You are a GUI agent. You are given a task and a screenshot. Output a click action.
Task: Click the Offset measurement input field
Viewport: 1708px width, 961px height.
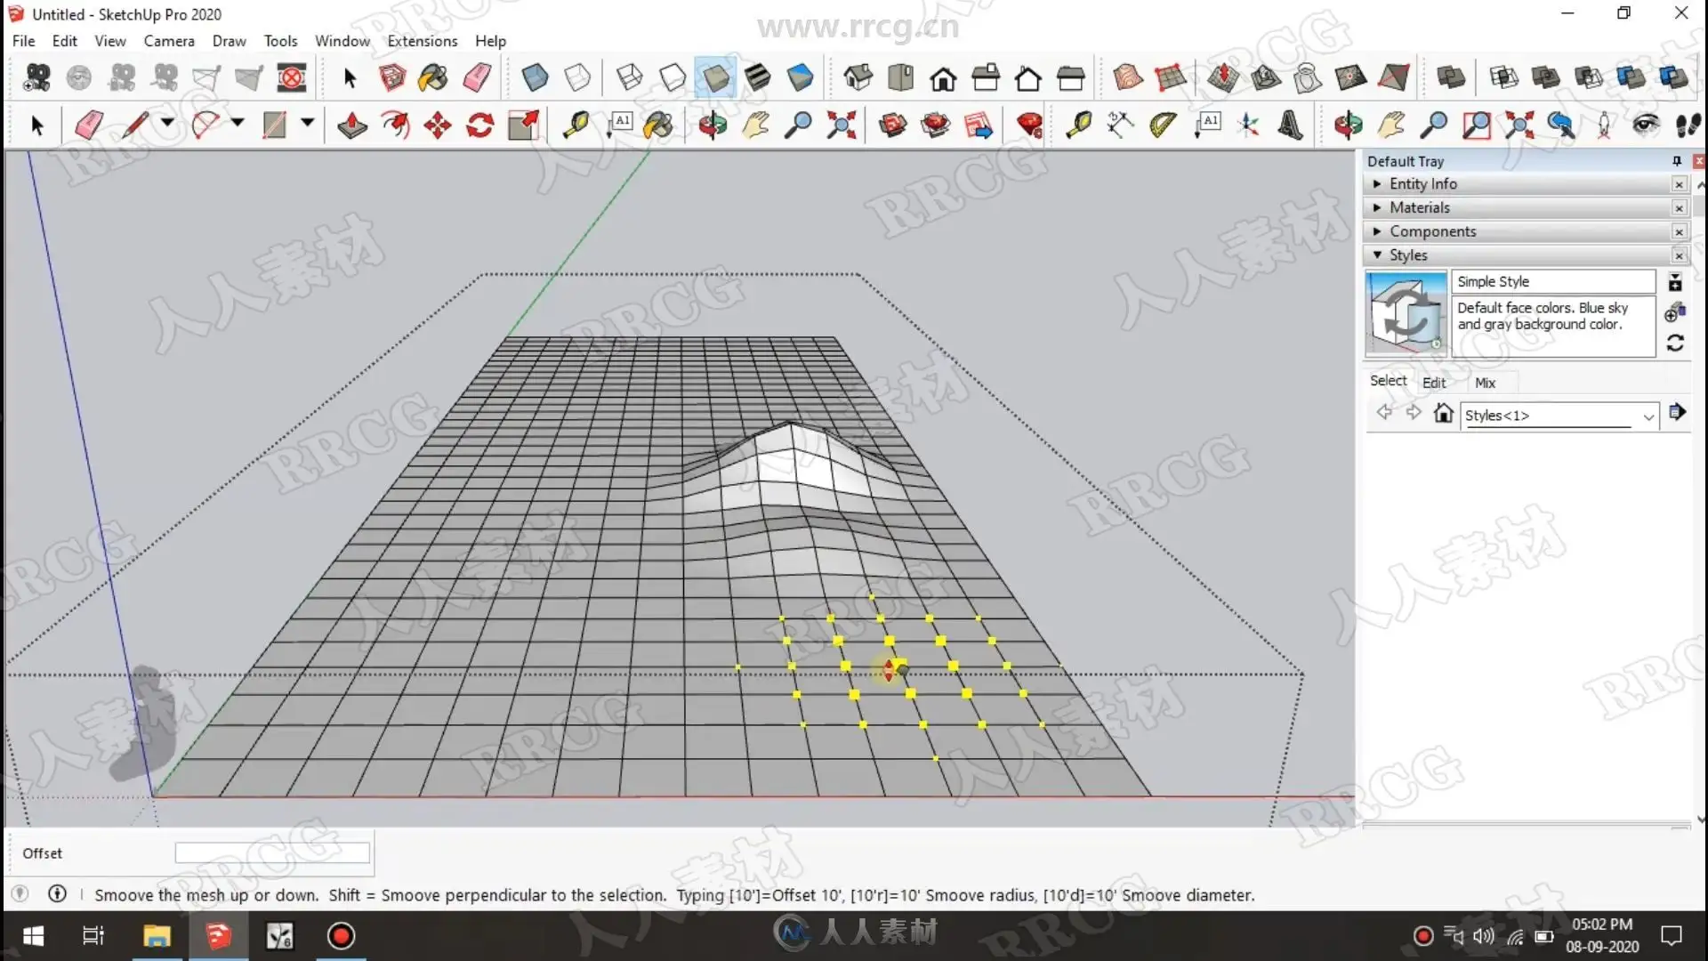[271, 853]
